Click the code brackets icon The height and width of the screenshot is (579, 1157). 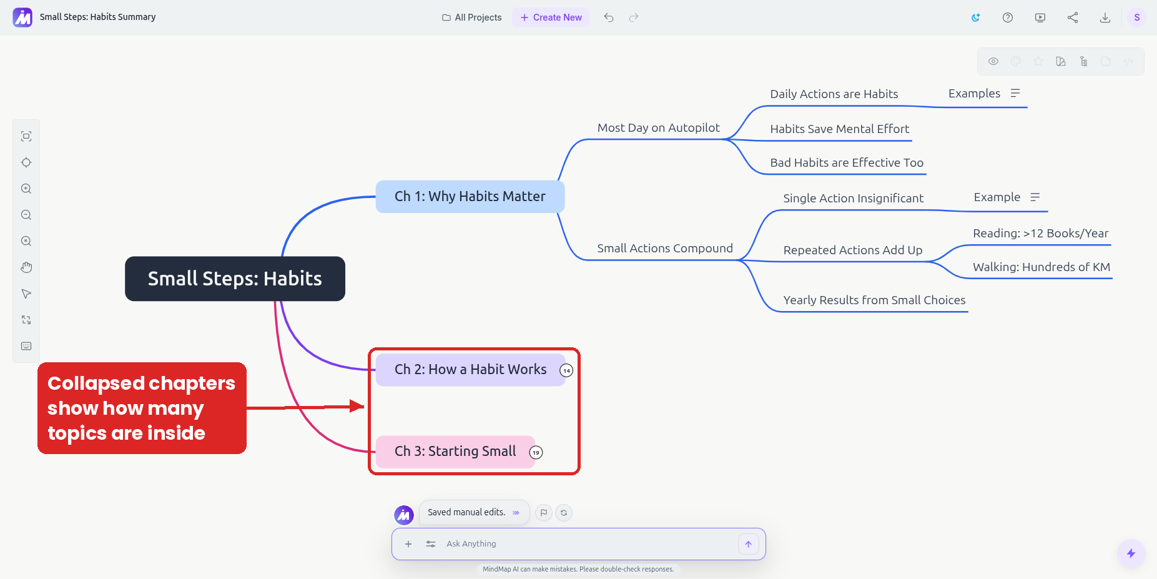point(1128,61)
